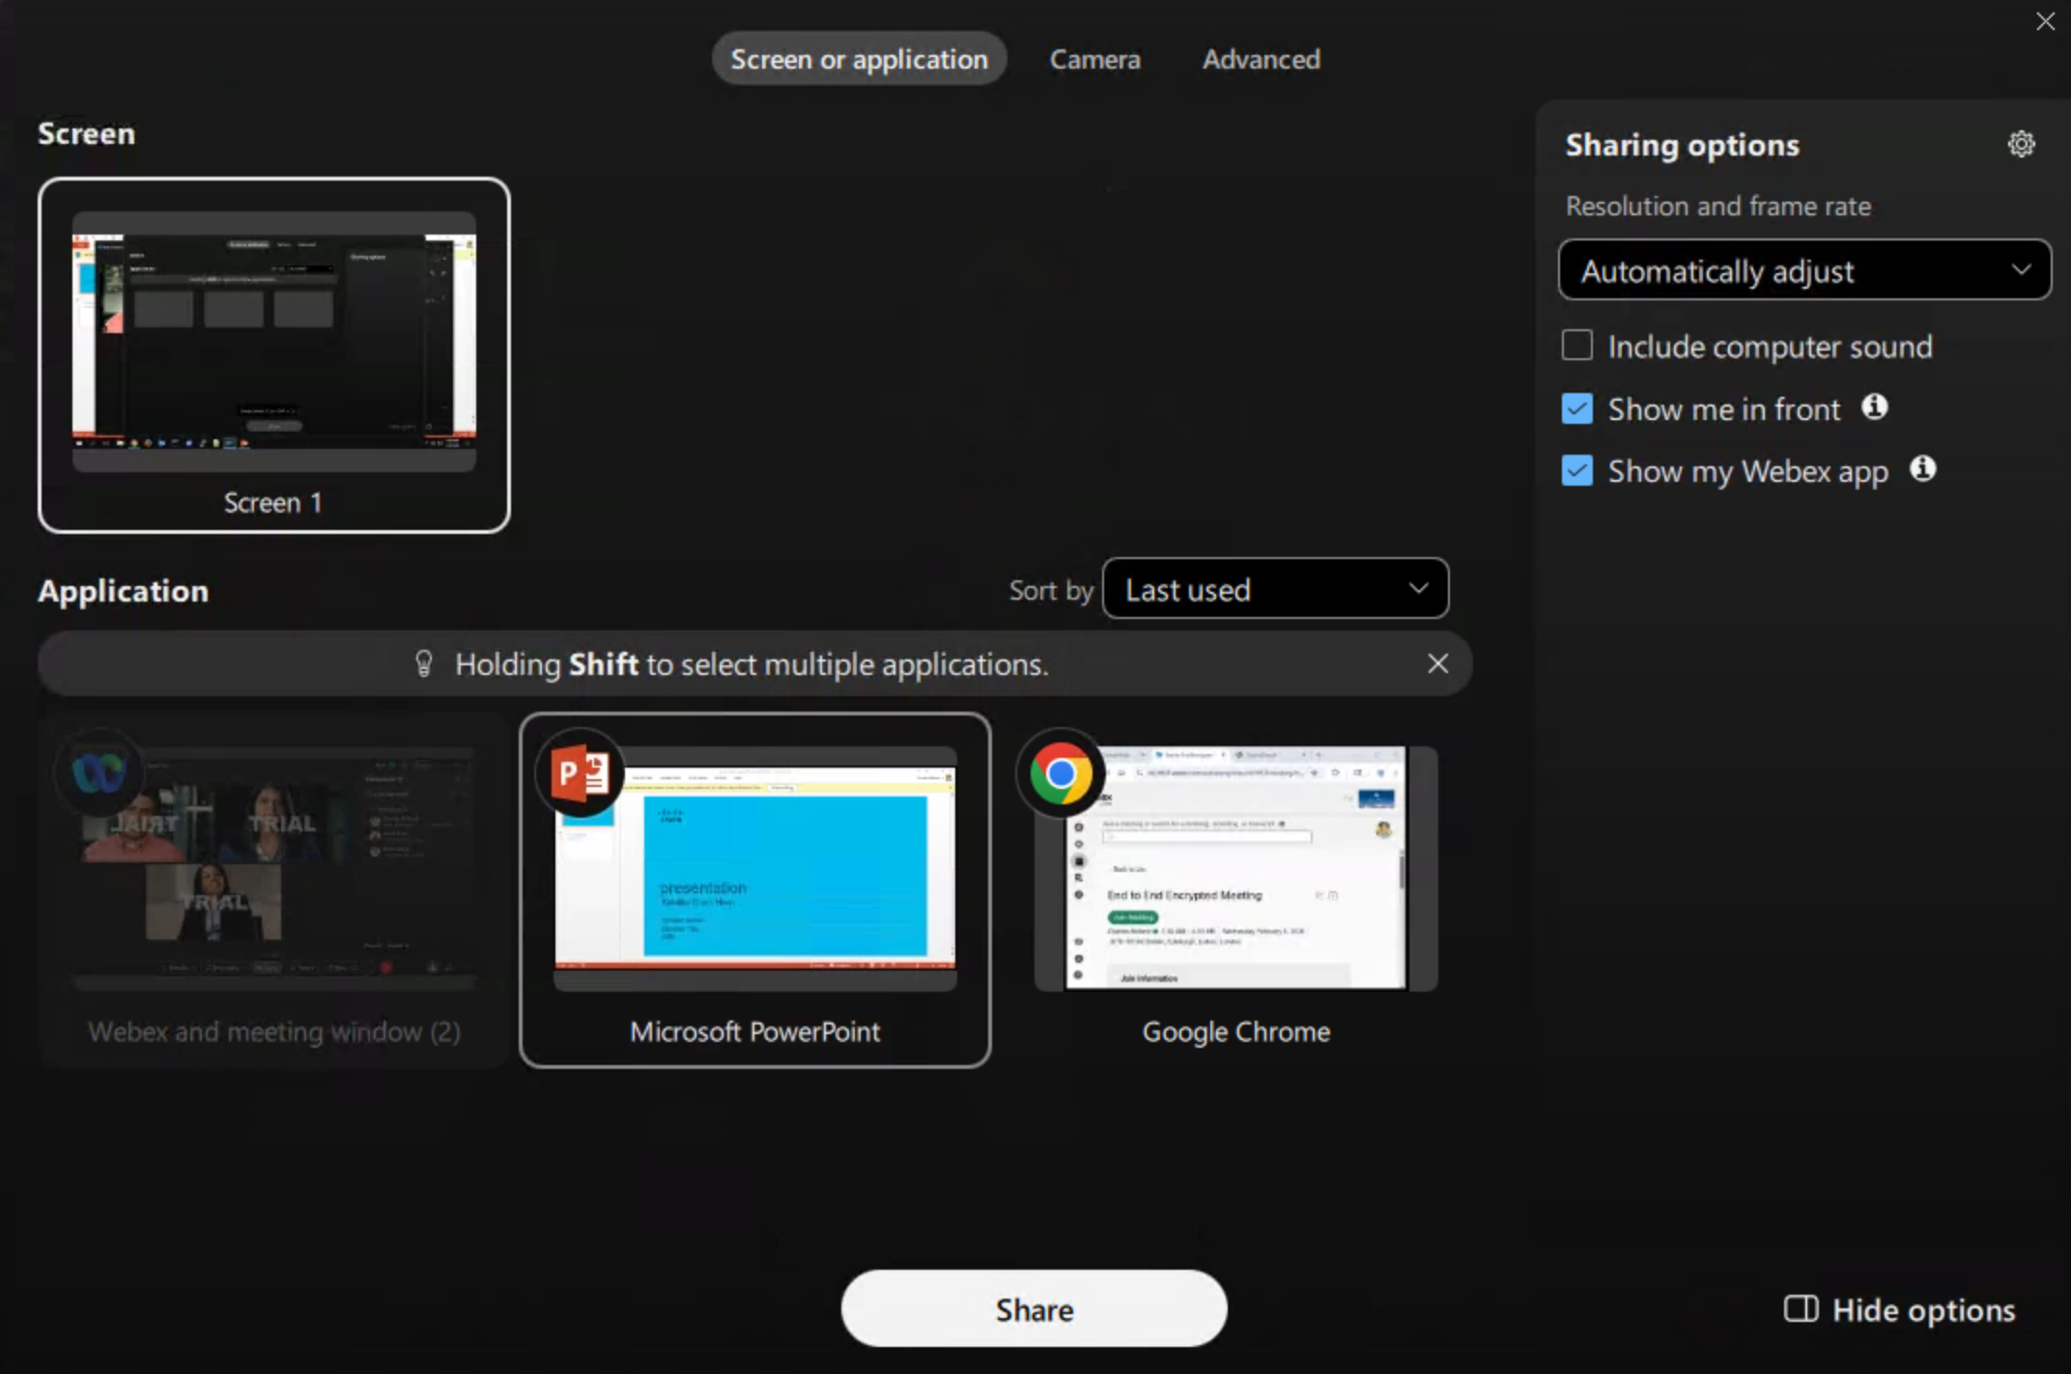Select the Screen 1 thumbnail

273,354
